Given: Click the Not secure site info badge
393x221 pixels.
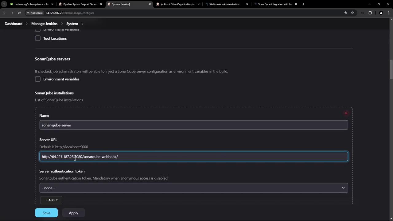Looking at the screenshot, I should point(35,13).
